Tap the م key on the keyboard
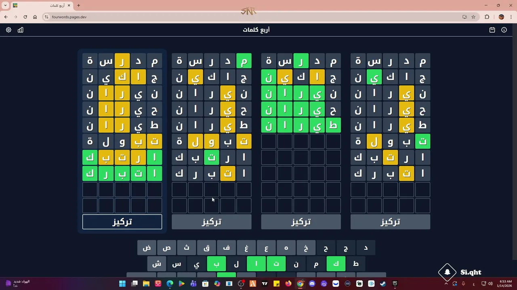517x290 pixels. 316,264
